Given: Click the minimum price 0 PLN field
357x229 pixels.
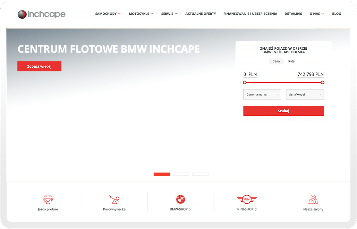Looking at the screenshot, I should (x=250, y=74).
